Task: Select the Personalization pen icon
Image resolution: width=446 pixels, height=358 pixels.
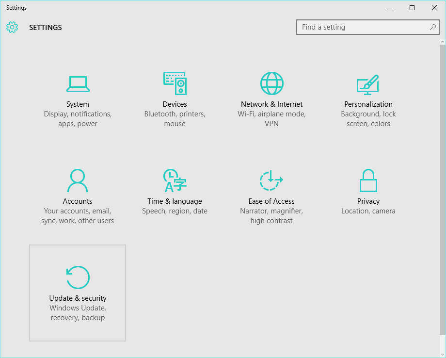Action: pyautogui.click(x=368, y=84)
